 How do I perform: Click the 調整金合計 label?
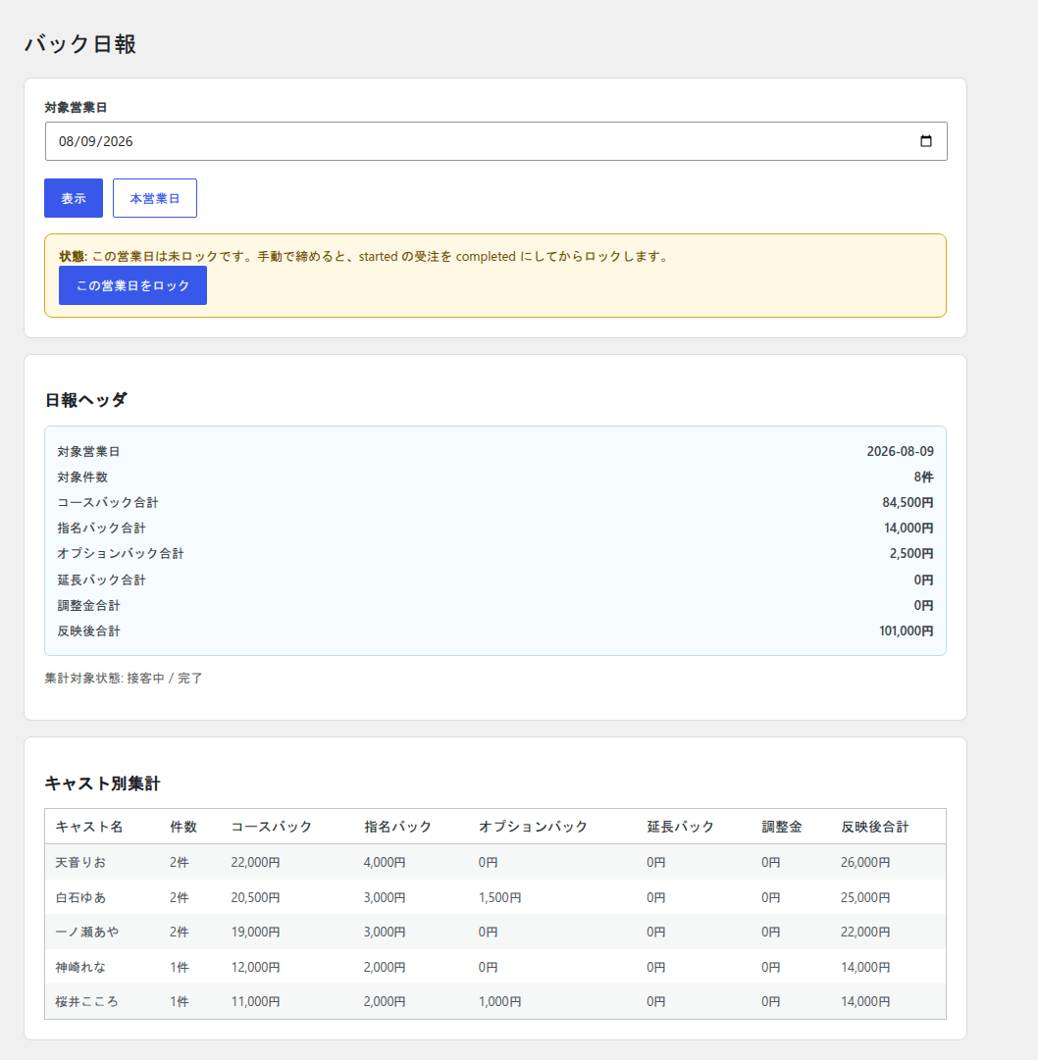88,606
